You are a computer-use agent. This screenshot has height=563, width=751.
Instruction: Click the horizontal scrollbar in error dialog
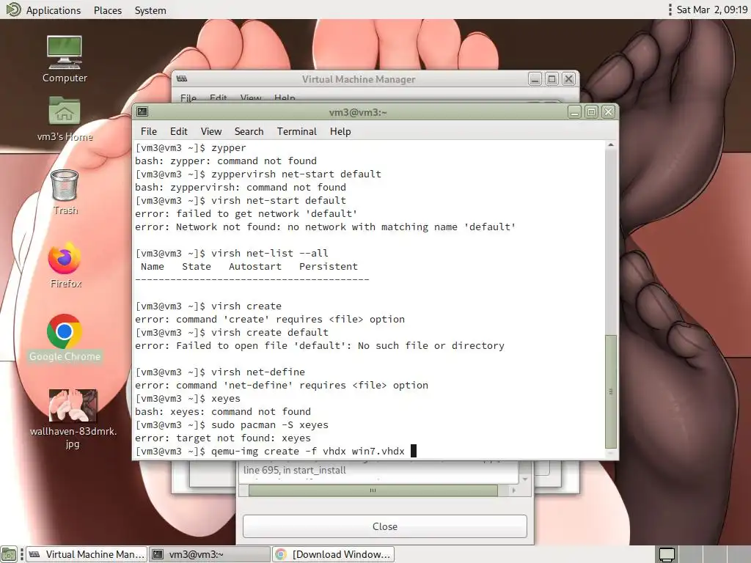[373, 490]
